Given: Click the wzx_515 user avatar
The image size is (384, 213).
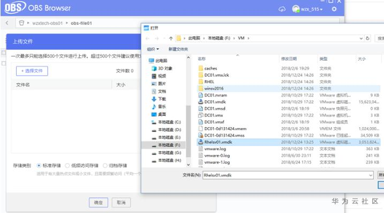Looking at the screenshot, I should pos(296,9).
